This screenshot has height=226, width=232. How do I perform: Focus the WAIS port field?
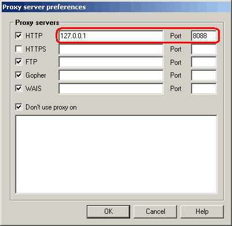click(204, 89)
